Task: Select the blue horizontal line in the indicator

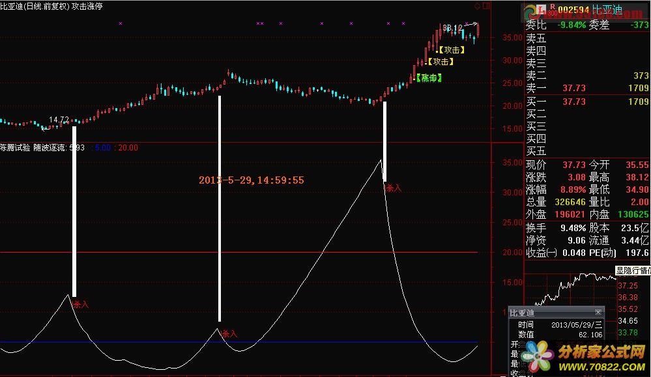Action: tap(239, 342)
